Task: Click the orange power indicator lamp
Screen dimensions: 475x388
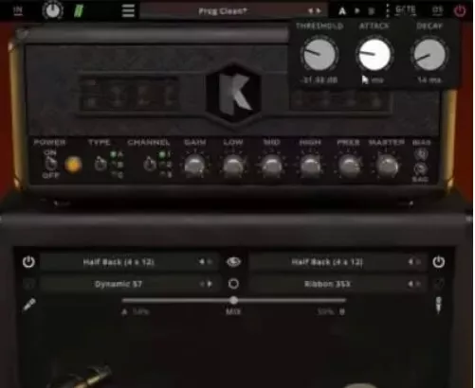Action: click(x=73, y=165)
